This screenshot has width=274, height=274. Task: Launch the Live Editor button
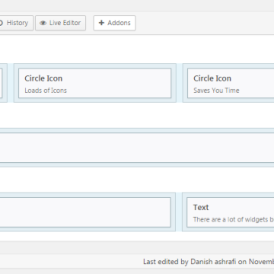pos(60,23)
